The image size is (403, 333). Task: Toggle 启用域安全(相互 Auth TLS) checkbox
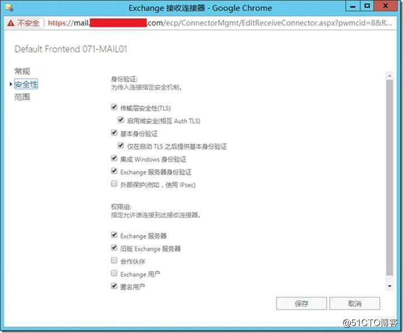[120, 120]
